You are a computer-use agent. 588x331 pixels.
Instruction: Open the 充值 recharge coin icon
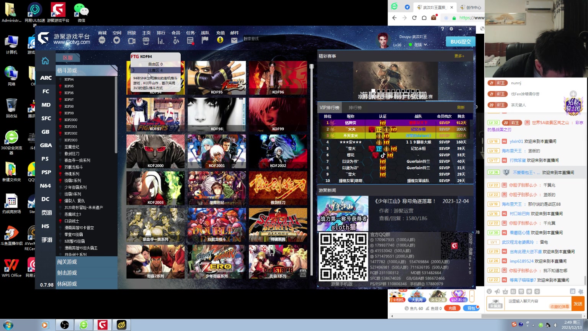[220, 40]
